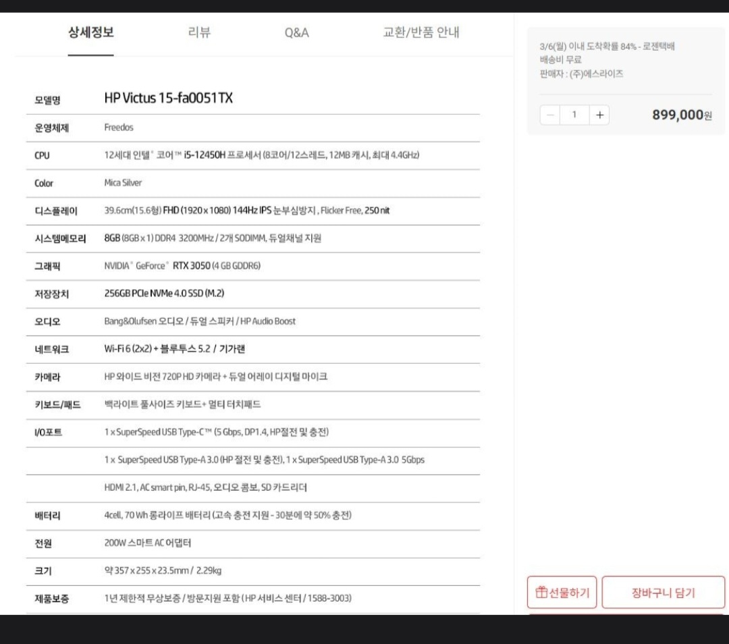The width and height of the screenshot is (729, 644).
Task: Click the 네트워크 row label
Action: pyautogui.click(x=51, y=349)
